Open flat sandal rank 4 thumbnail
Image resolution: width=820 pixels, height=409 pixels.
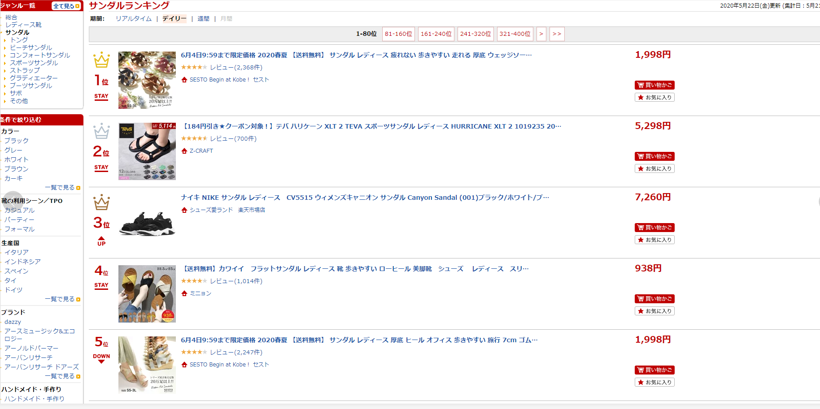147,294
